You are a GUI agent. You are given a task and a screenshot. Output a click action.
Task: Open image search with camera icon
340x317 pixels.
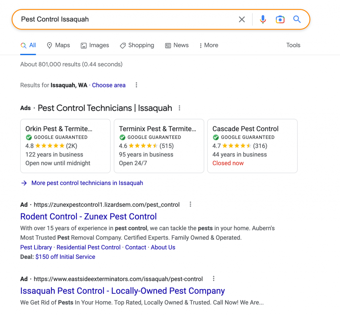coord(280,19)
